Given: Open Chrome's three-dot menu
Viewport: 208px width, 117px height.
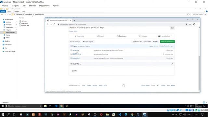Looking at the screenshot, I should [x=198, y=24].
